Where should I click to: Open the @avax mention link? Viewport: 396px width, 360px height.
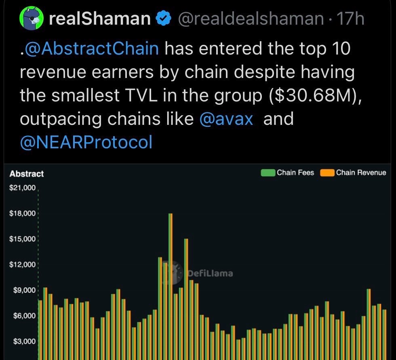click(x=226, y=119)
